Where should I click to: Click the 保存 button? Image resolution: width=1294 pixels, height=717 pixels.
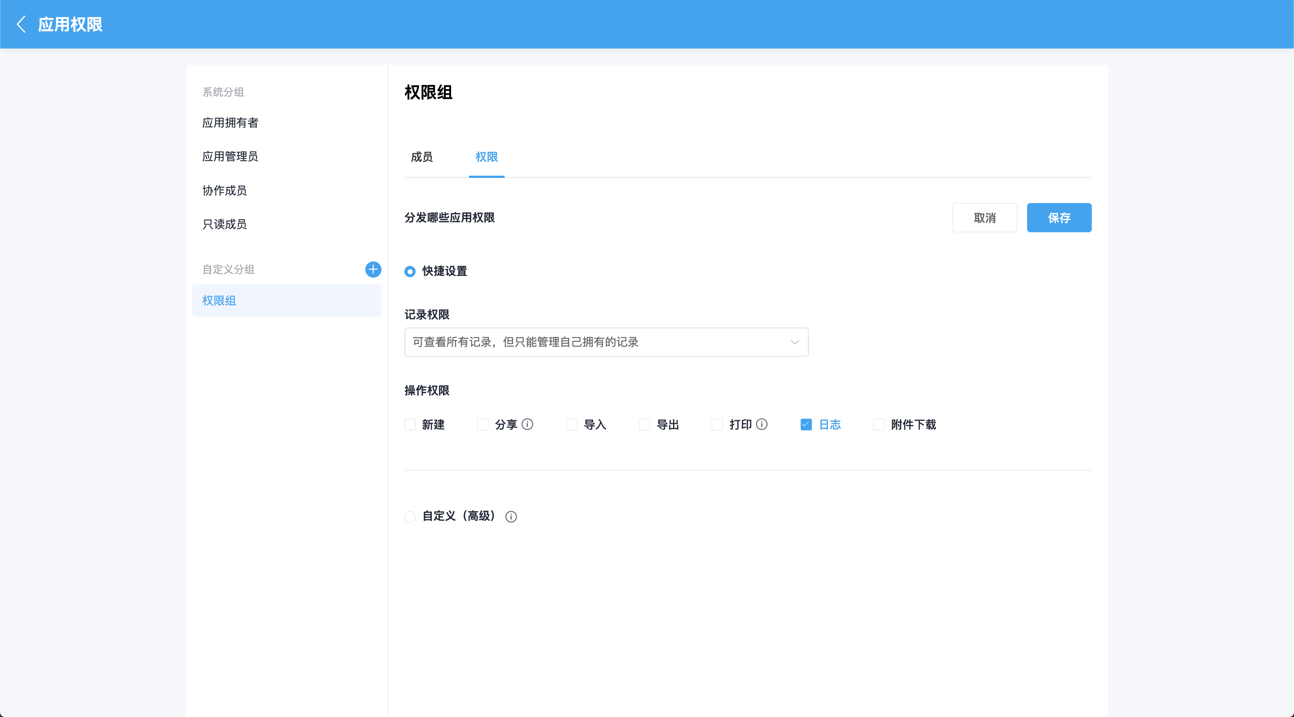(x=1059, y=218)
